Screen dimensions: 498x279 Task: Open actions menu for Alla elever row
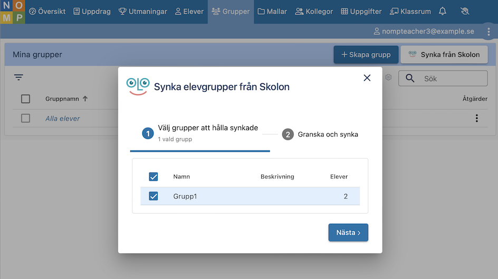[x=477, y=118]
